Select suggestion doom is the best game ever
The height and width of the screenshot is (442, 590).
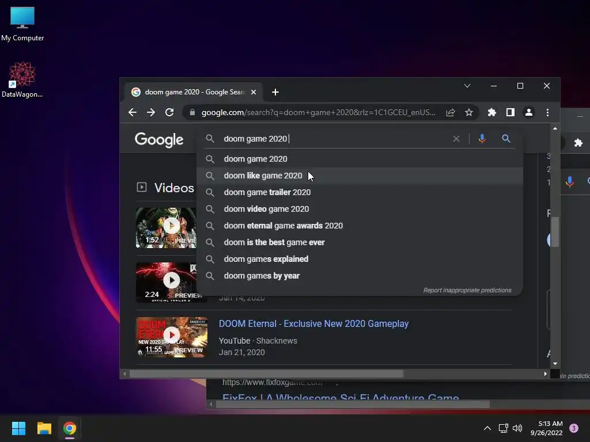[x=360, y=242]
